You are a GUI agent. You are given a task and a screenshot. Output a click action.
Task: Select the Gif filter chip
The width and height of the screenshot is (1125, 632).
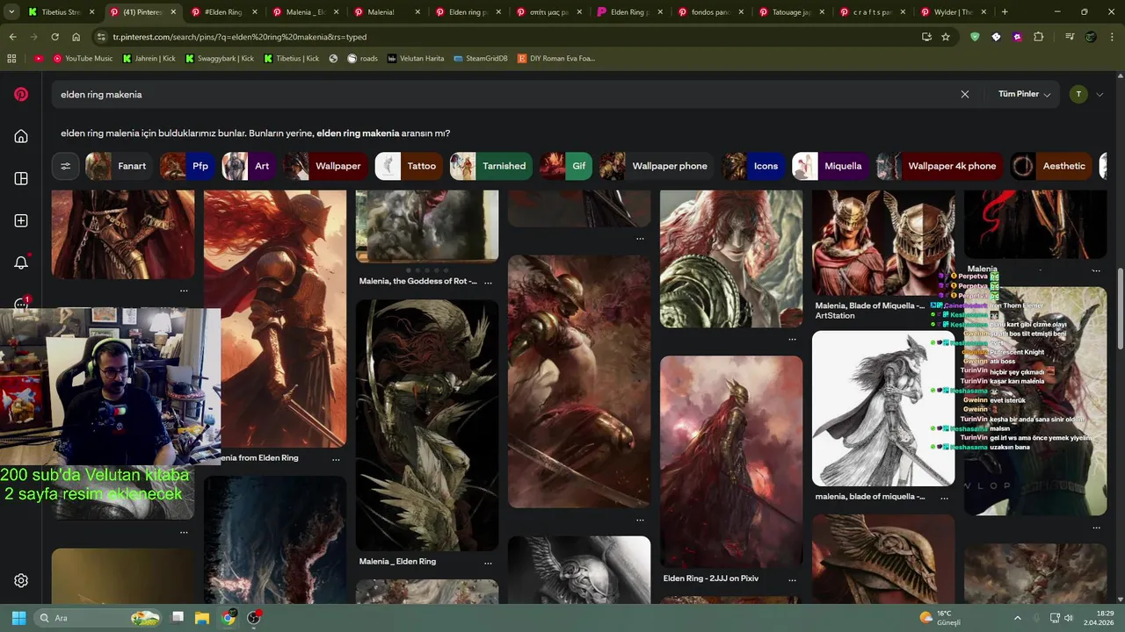[566, 166]
